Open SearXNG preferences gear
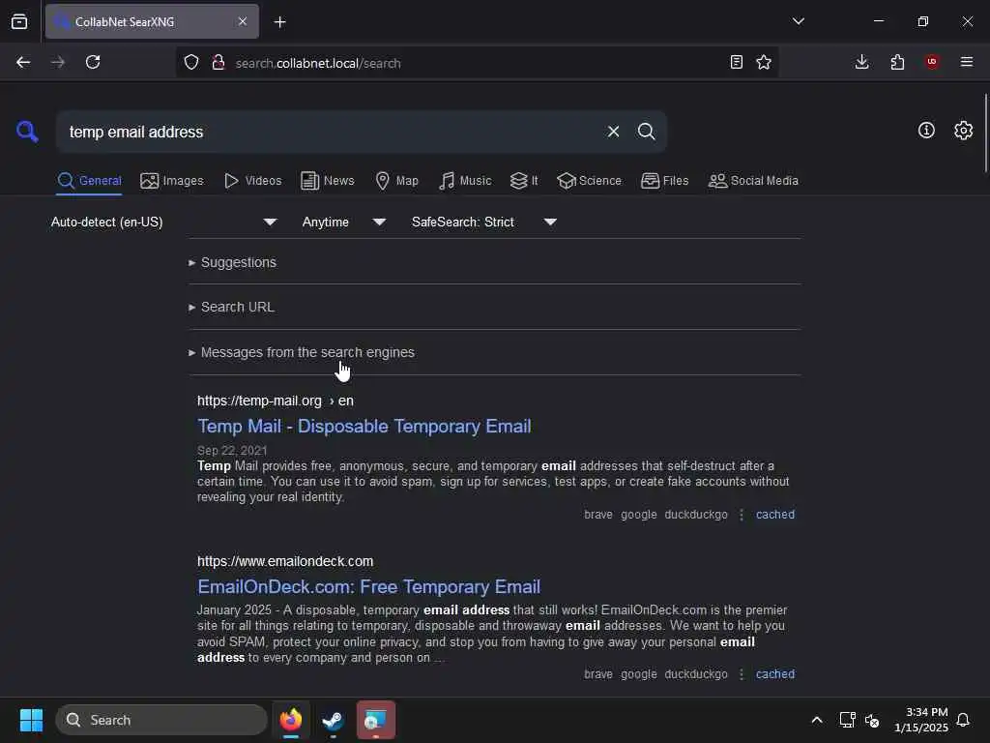 coord(963,131)
